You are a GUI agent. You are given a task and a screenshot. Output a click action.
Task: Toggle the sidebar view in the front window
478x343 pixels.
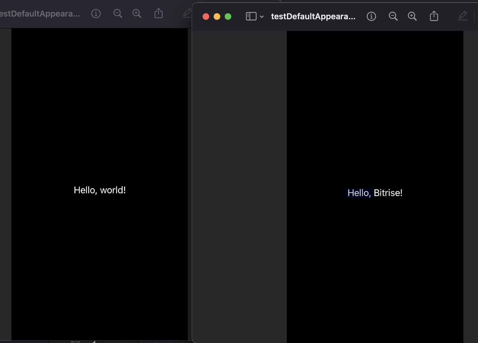point(251,16)
